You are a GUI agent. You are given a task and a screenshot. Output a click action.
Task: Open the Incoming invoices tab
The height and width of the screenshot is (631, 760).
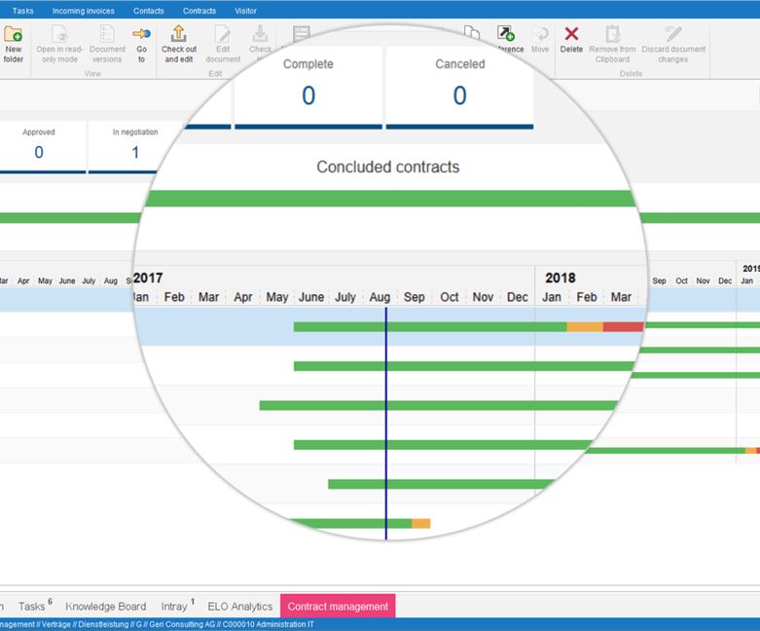click(84, 11)
